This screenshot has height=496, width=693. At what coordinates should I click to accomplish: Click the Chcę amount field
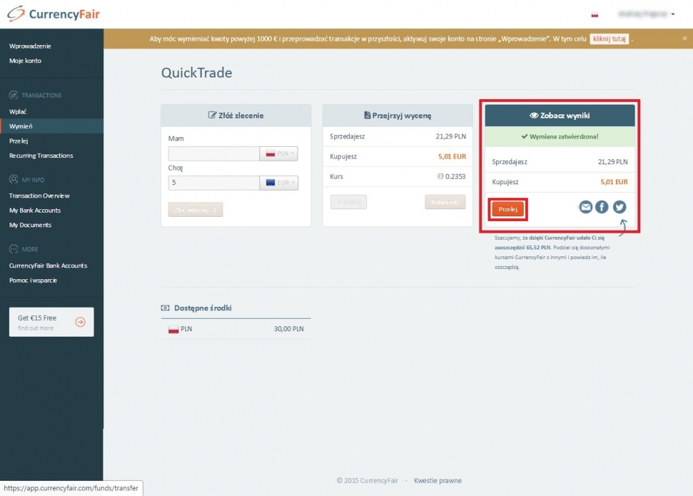[x=214, y=183]
